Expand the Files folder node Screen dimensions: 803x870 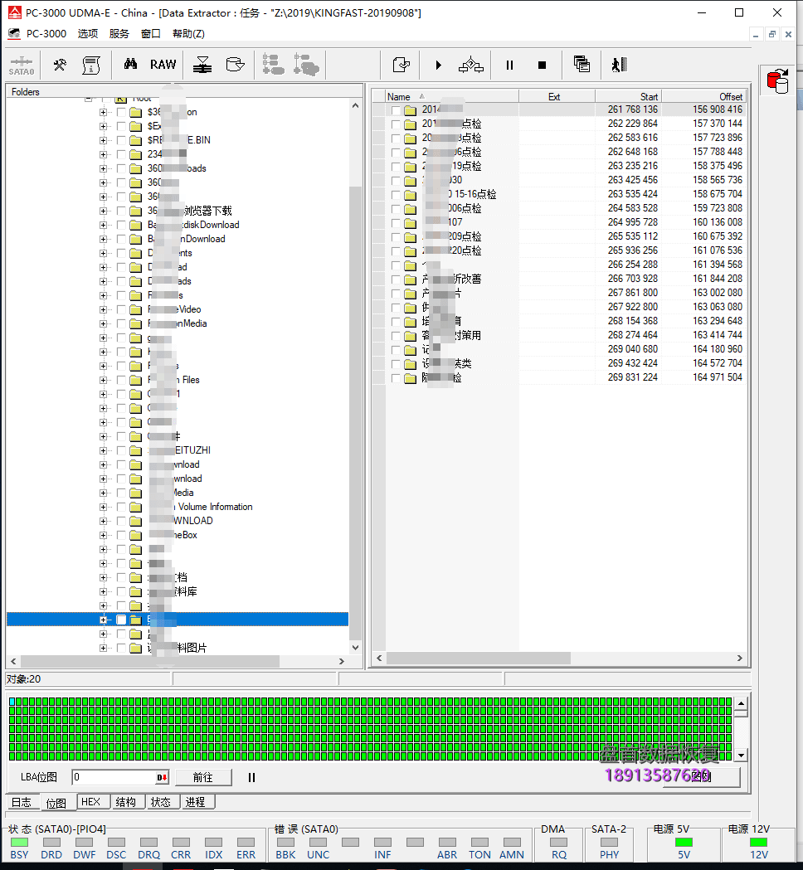coord(103,380)
